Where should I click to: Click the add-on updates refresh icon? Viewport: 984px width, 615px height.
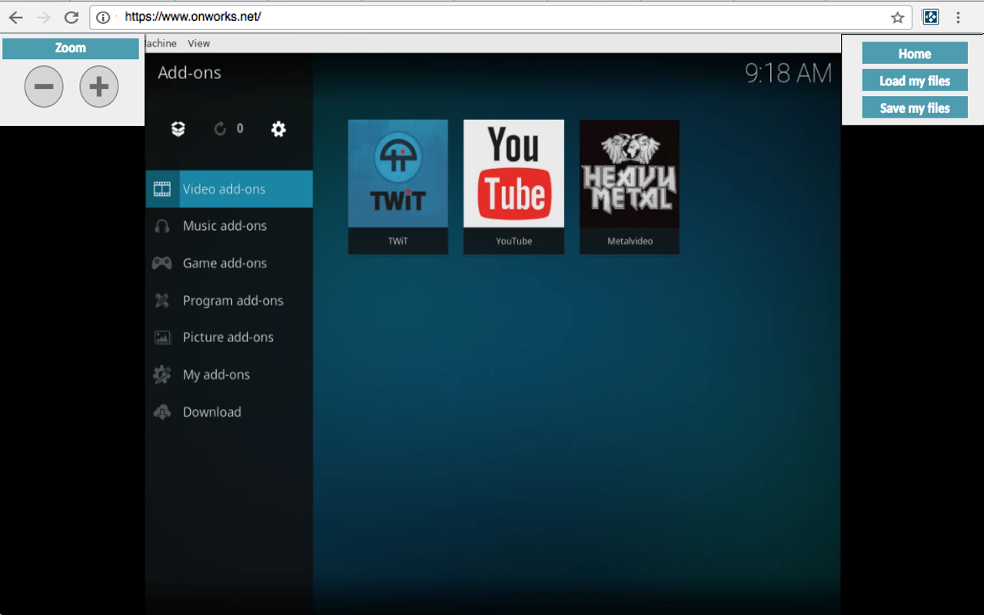point(220,129)
